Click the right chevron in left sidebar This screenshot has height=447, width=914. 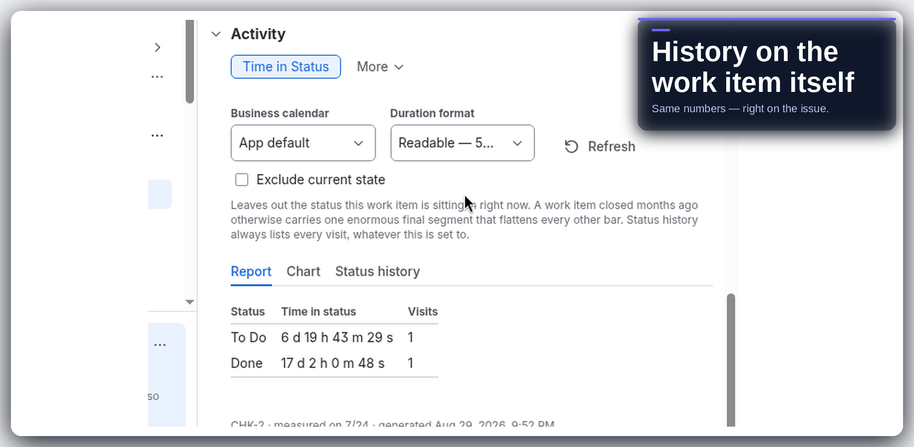[157, 48]
